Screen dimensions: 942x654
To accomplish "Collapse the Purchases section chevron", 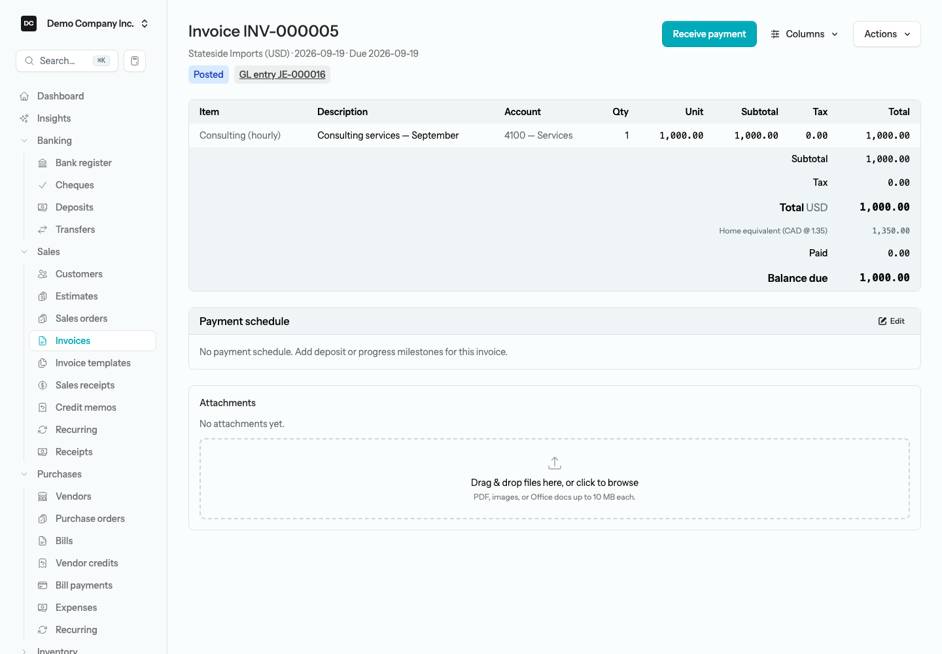I will pos(24,474).
